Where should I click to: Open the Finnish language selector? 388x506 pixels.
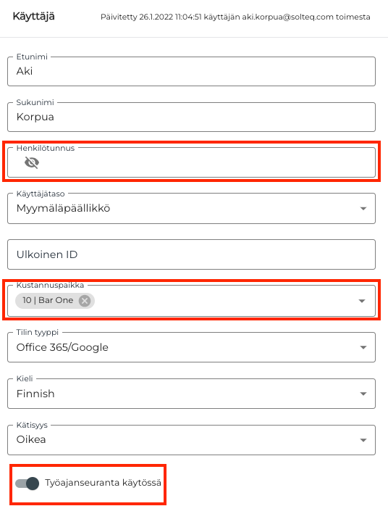click(191, 394)
